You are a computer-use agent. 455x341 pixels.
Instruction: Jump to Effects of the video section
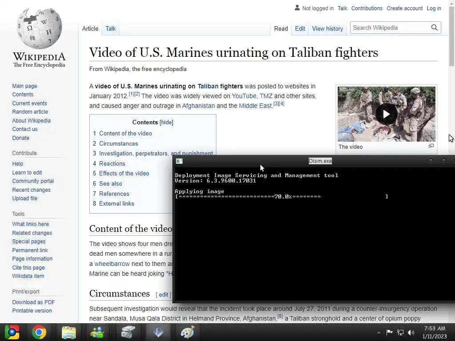tap(124, 174)
